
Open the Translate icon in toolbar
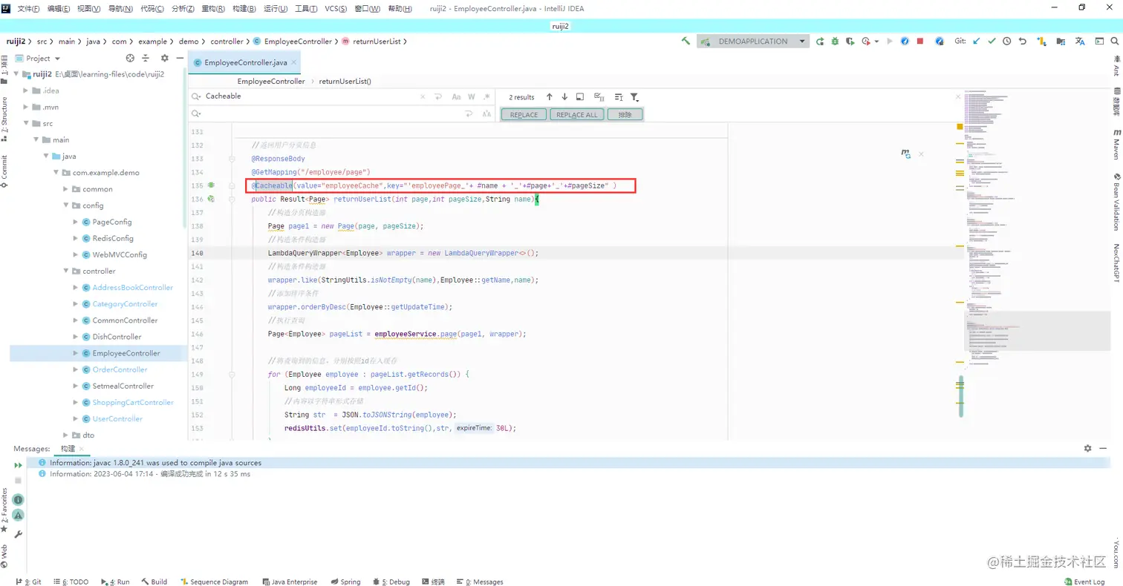(1081, 42)
